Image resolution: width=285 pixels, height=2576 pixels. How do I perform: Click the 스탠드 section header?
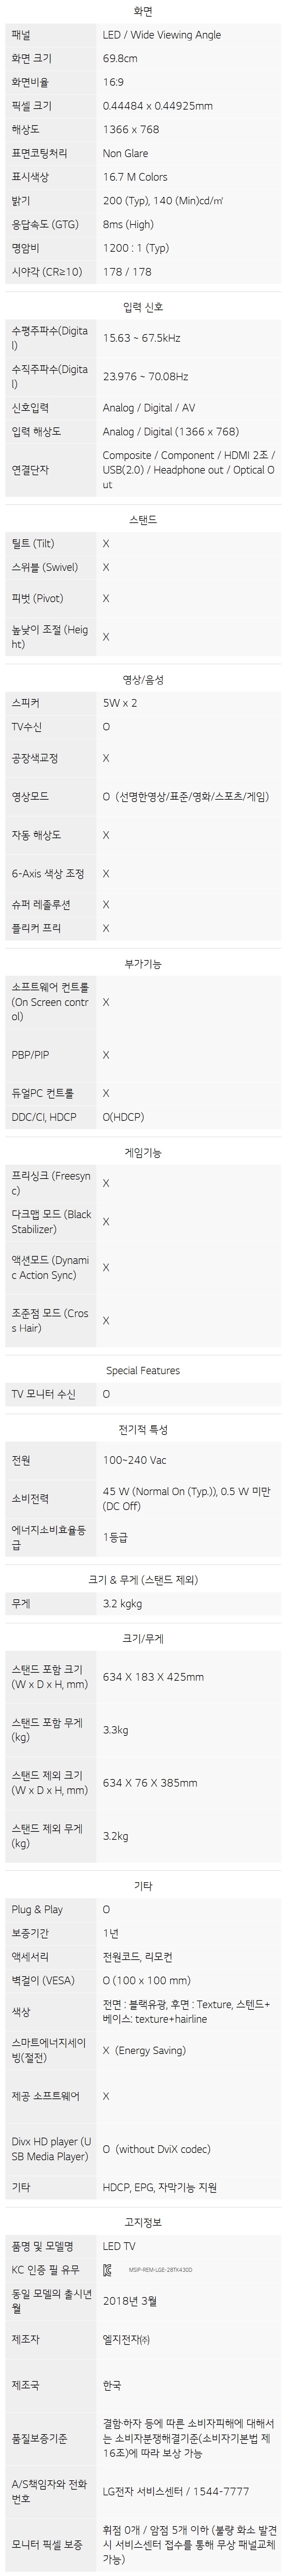coord(142,520)
